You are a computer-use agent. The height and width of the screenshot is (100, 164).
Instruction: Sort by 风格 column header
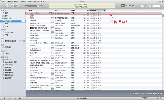(76, 10)
